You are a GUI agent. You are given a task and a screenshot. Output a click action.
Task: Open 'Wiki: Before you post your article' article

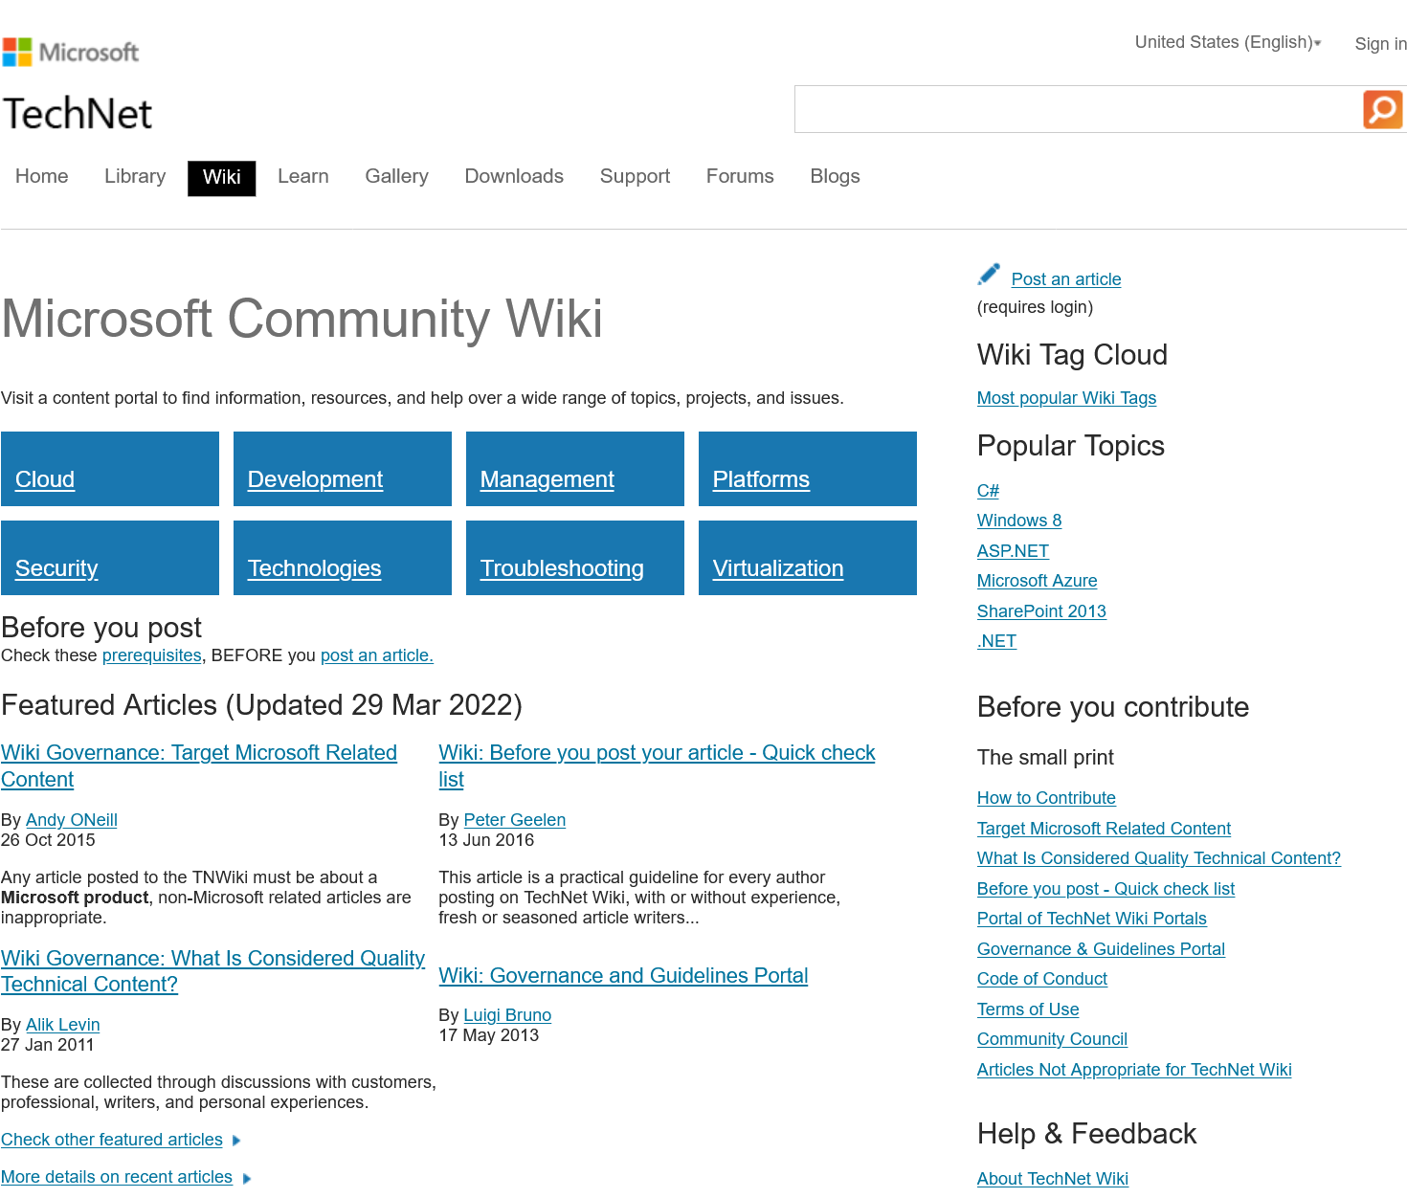(657, 765)
